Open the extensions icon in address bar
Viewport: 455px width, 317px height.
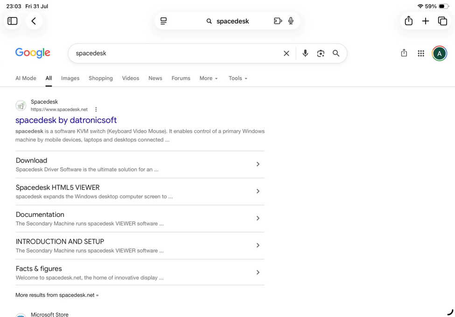click(x=278, y=21)
